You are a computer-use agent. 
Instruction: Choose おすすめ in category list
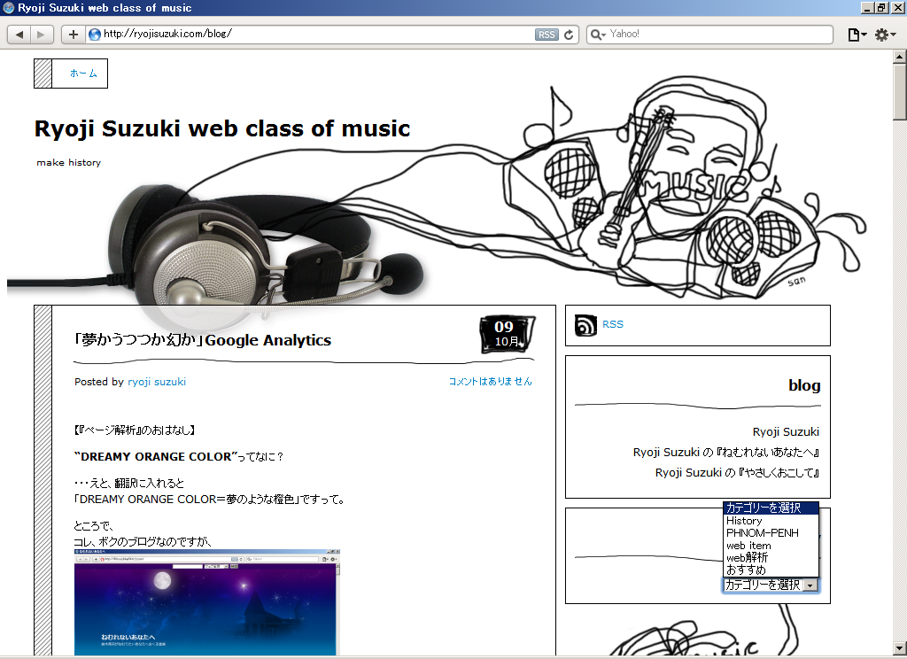(746, 570)
